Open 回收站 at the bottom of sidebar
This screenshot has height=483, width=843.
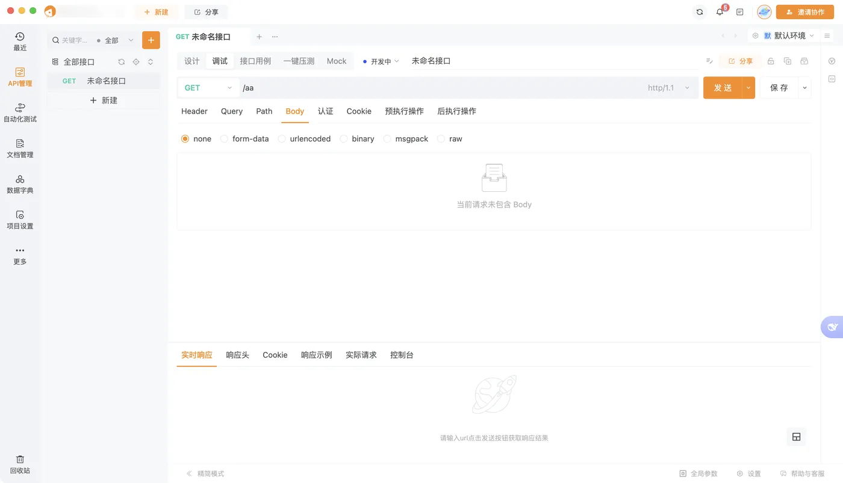(x=20, y=464)
